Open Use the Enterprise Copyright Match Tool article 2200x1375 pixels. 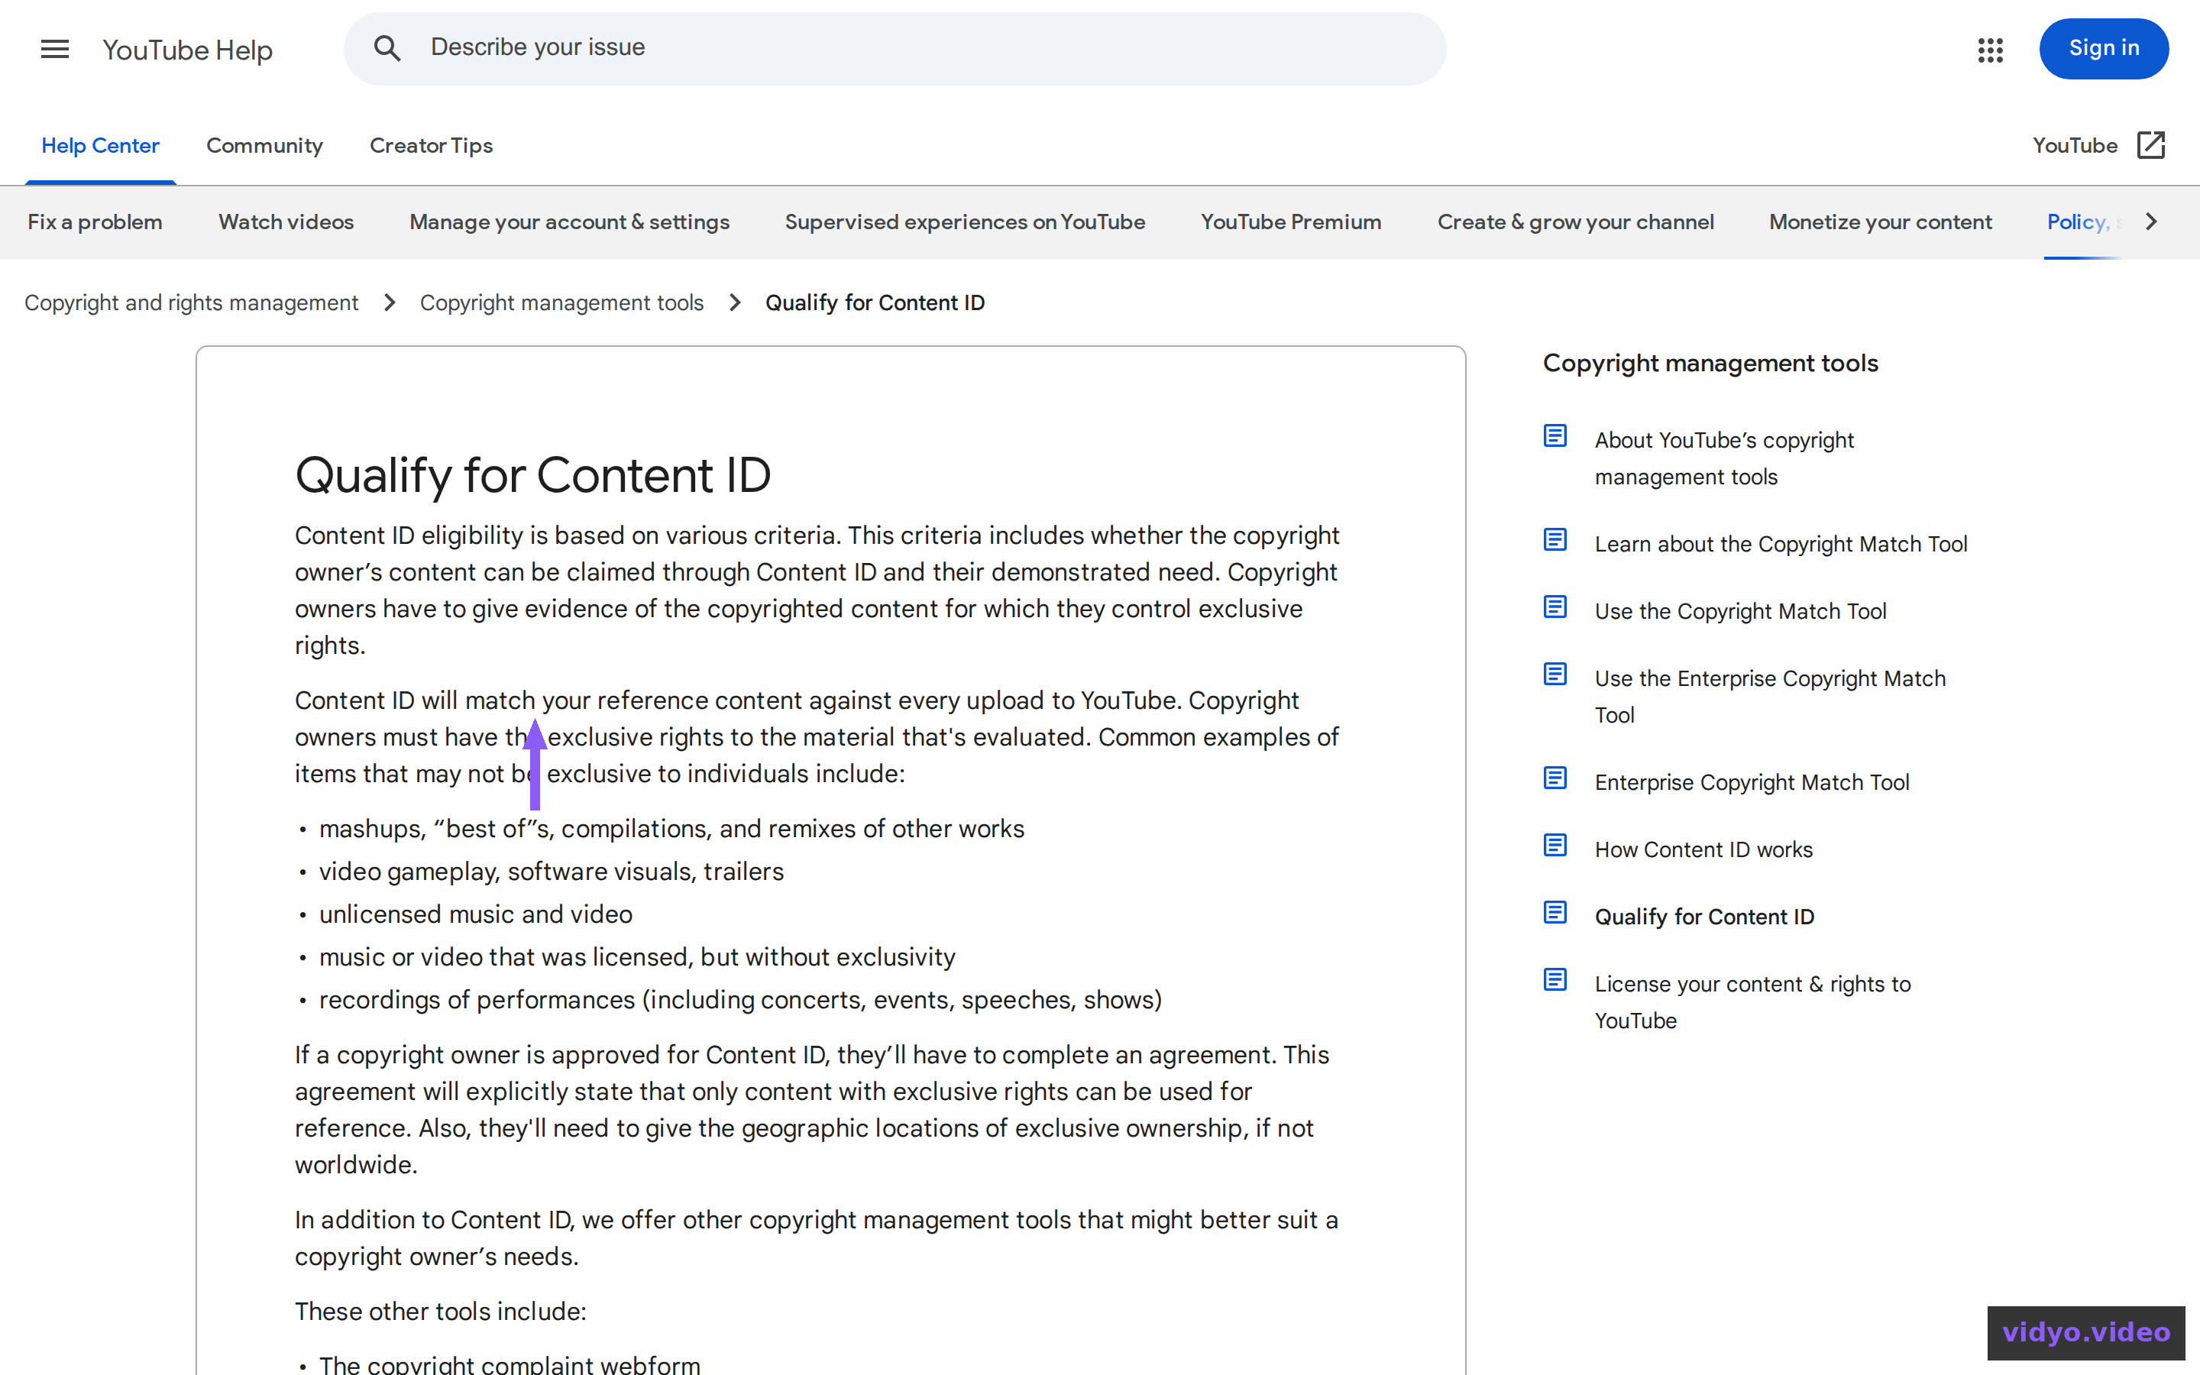click(x=1770, y=697)
